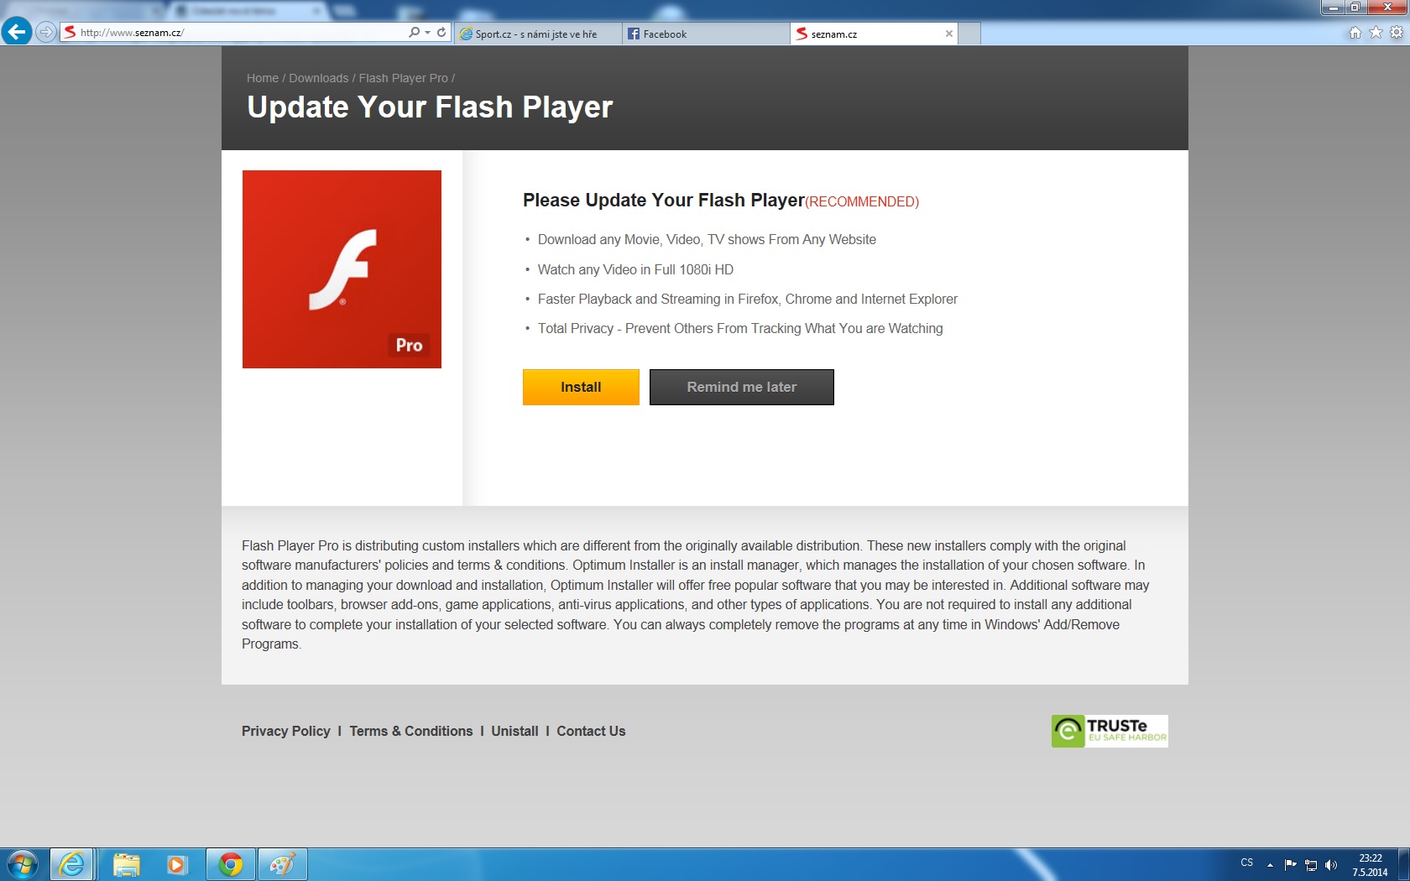The width and height of the screenshot is (1410, 881).
Task: Open the Contact Us link
Action: 591,731
